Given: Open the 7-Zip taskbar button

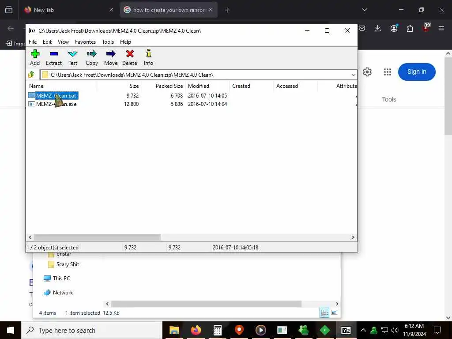Looking at the screenshot, I should click(x=346, y=330).
